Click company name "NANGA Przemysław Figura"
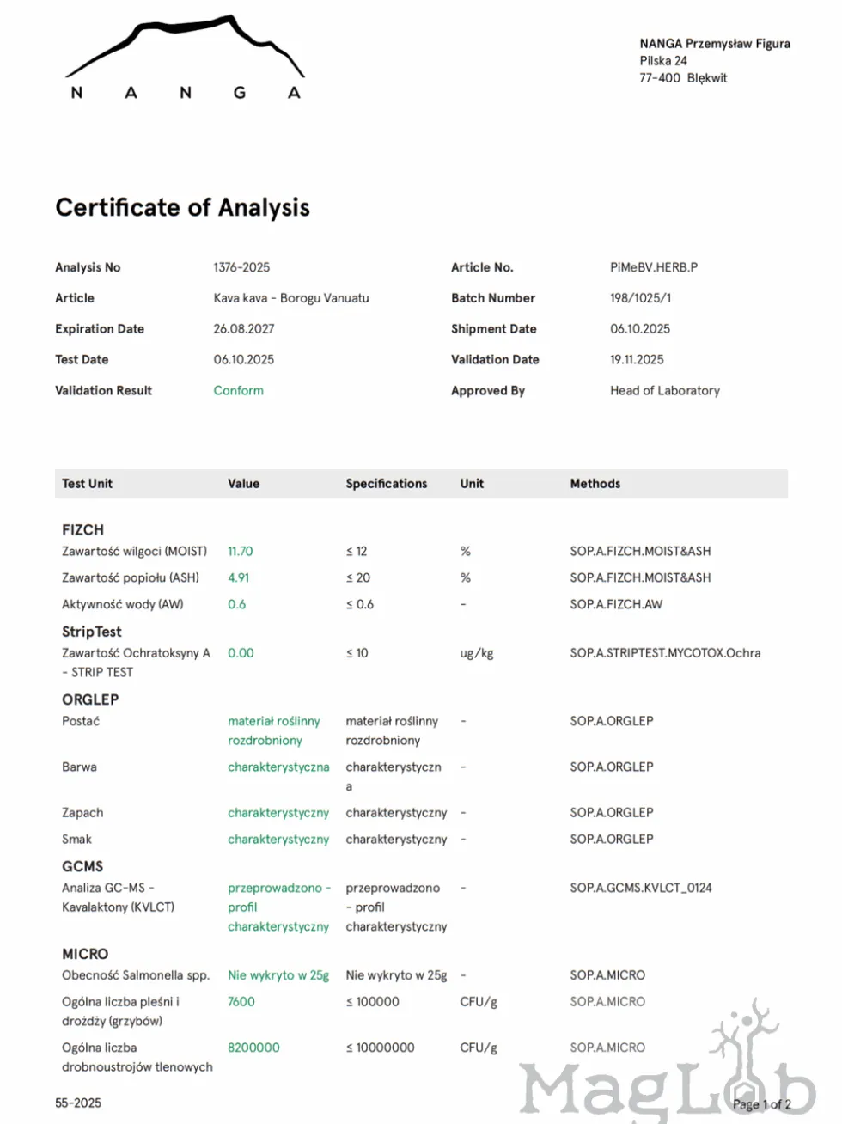This screenshot has height=1124, width=842. [715, 43]
